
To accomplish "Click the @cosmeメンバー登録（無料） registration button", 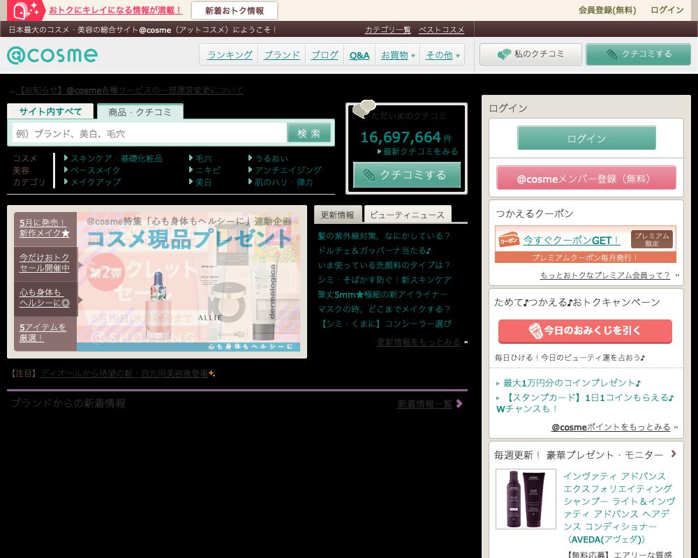I will (x=586, y=178).
